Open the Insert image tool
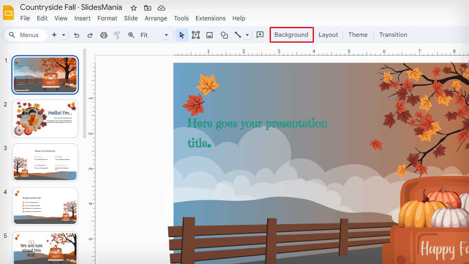This screenshot has height=264, width=469. pos(209,35)
